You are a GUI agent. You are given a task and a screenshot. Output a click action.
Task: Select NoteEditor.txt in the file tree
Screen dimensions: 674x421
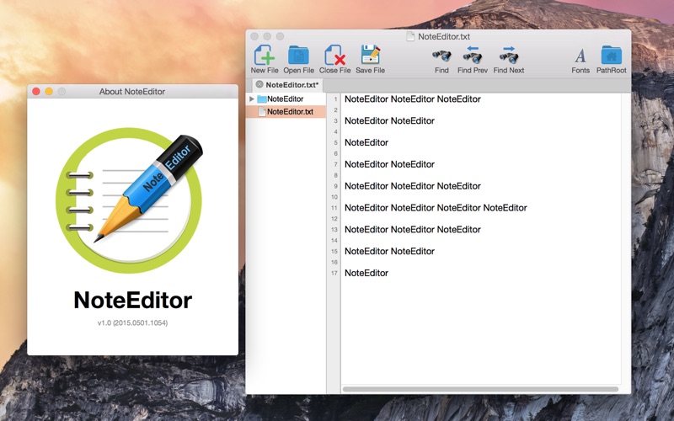286,112
